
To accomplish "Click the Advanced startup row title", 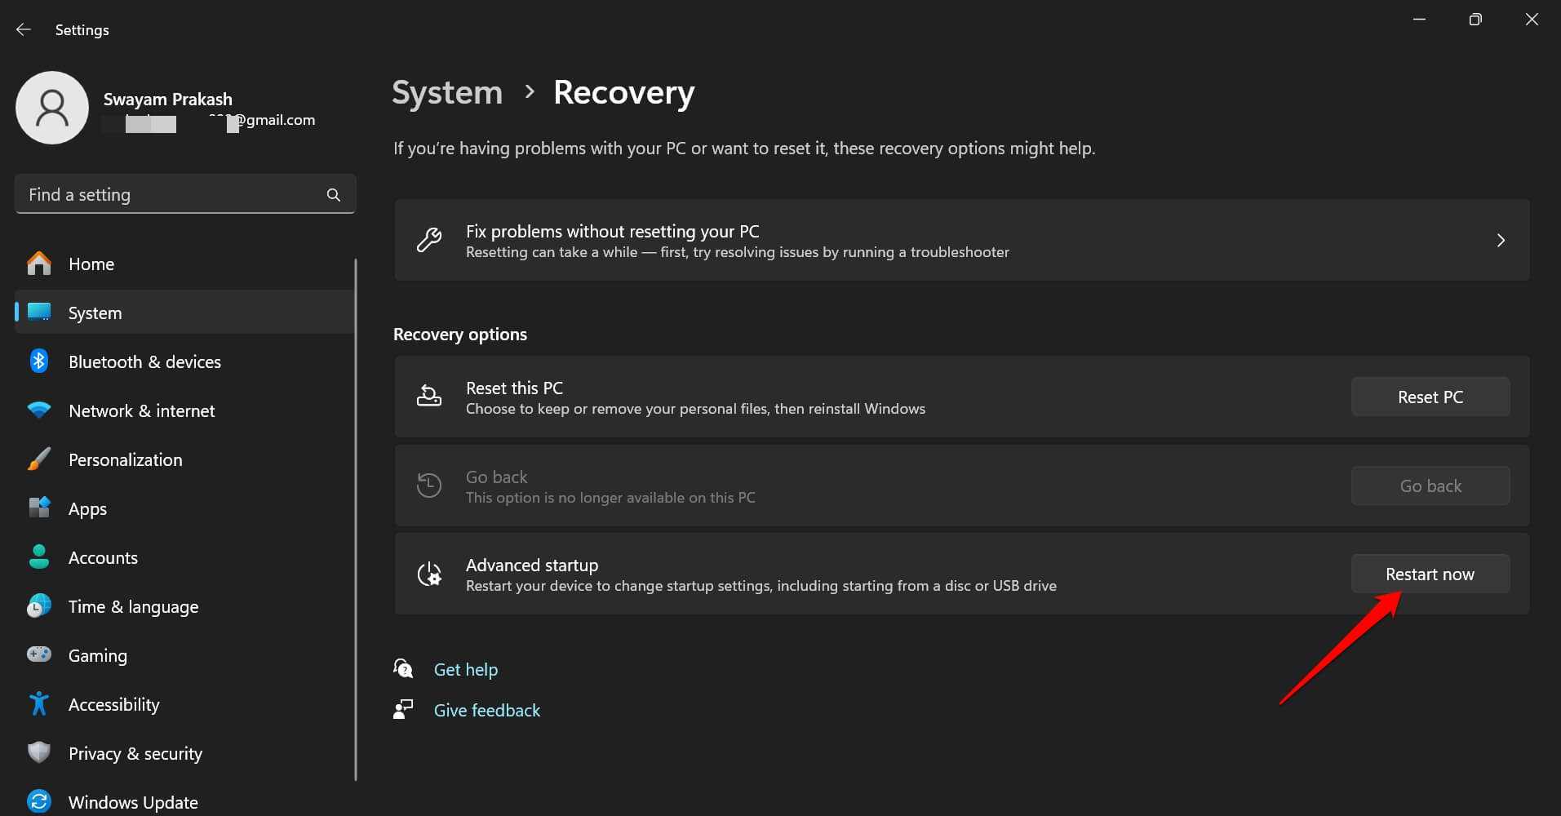I will tap(532, 565).
